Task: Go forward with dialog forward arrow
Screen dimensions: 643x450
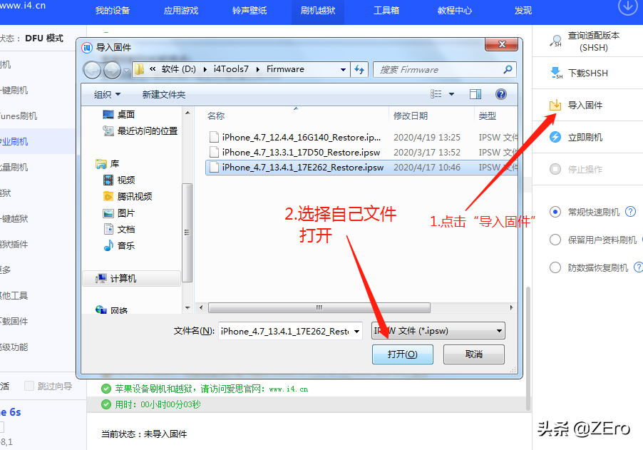Action: [x=112, y=70]
